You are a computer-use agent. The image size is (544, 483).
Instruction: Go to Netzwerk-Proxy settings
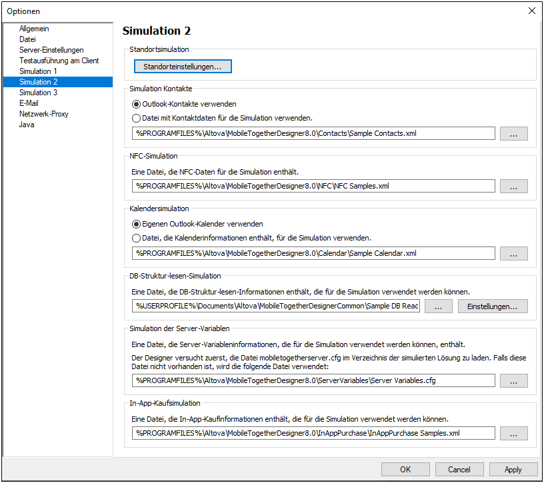(44, 114)
